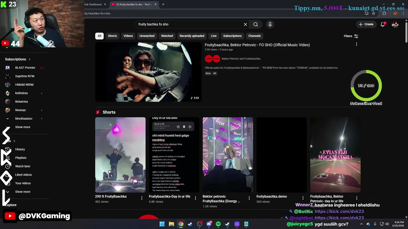The height and width of the screenshot is (229, 408).
Task: Open BLAST Premier subscription
Action: (x=25, y=68)
